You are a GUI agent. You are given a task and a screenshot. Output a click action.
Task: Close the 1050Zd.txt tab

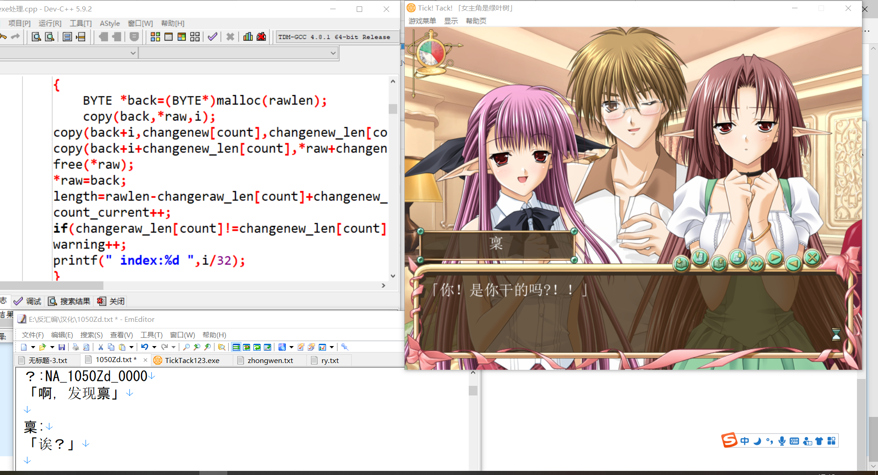(145, 360)
